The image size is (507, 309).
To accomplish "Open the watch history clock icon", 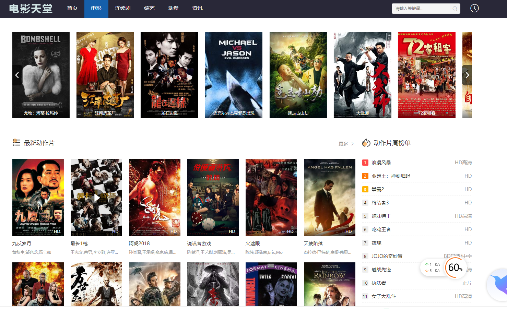I will pyautogui.click(x=474, y=8).
